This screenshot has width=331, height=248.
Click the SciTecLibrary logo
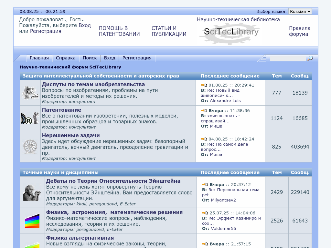point(231,32)
